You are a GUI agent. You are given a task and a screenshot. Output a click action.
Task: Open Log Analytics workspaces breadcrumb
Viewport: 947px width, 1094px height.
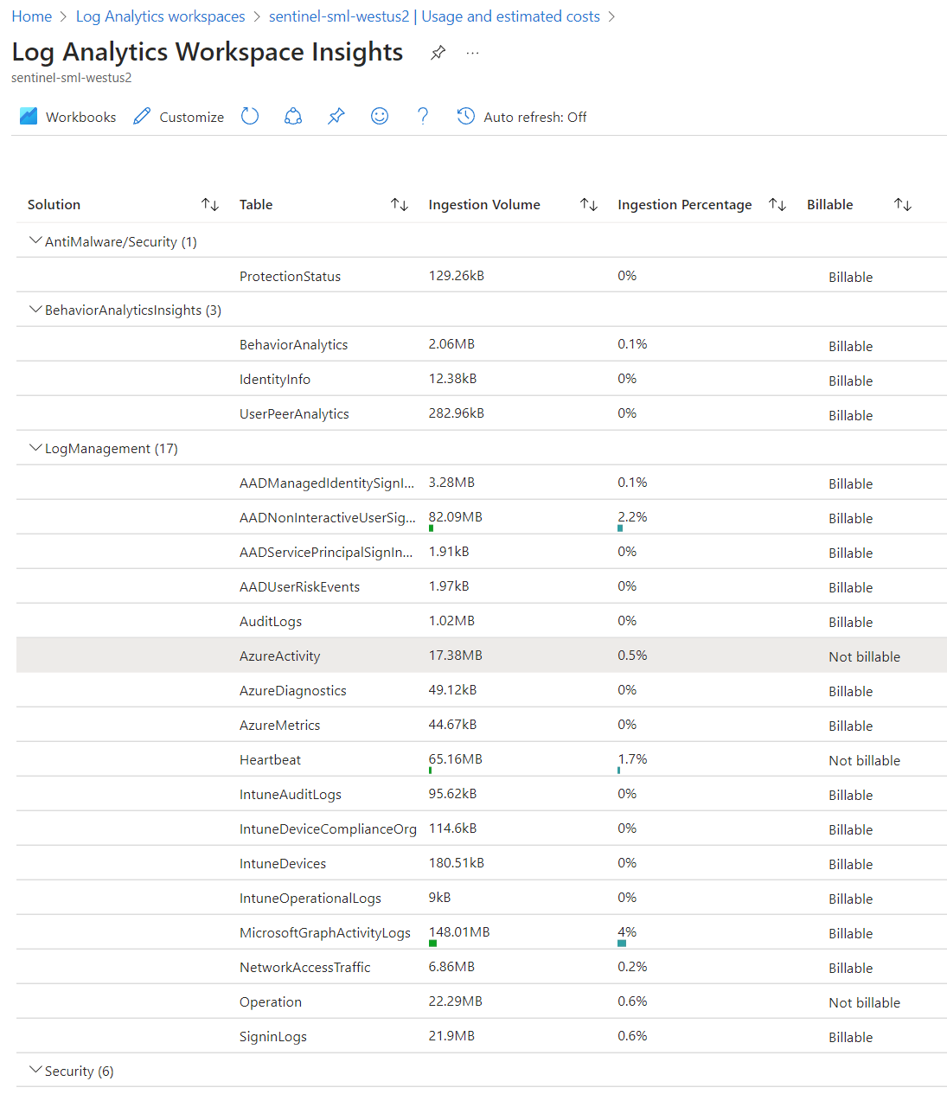[x=161, y=16]
